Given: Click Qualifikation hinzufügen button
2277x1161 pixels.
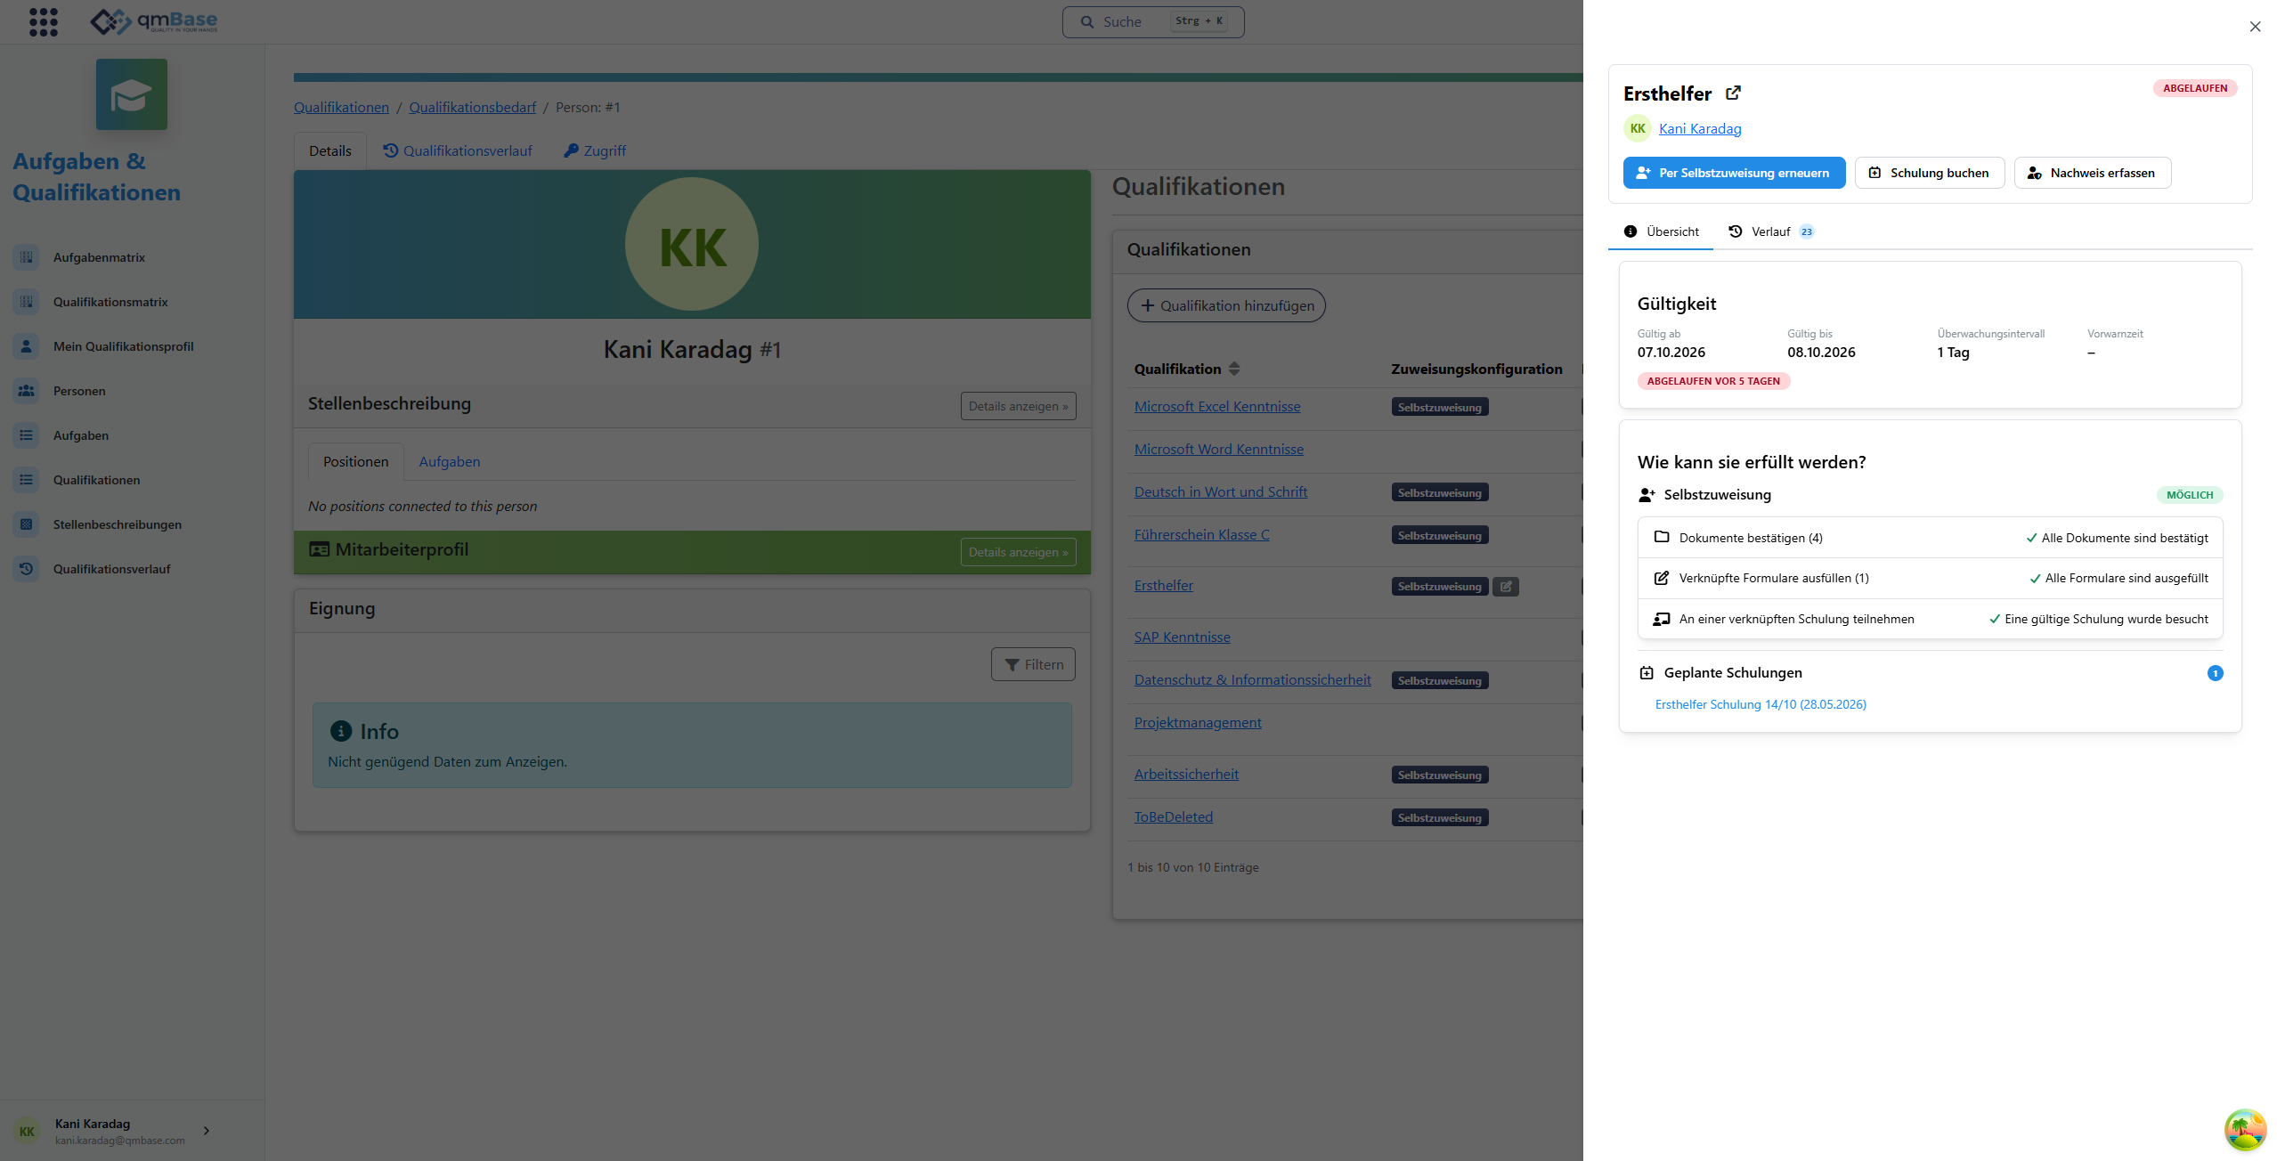Looking at the screenshot, I should (x=1226, y=305).
